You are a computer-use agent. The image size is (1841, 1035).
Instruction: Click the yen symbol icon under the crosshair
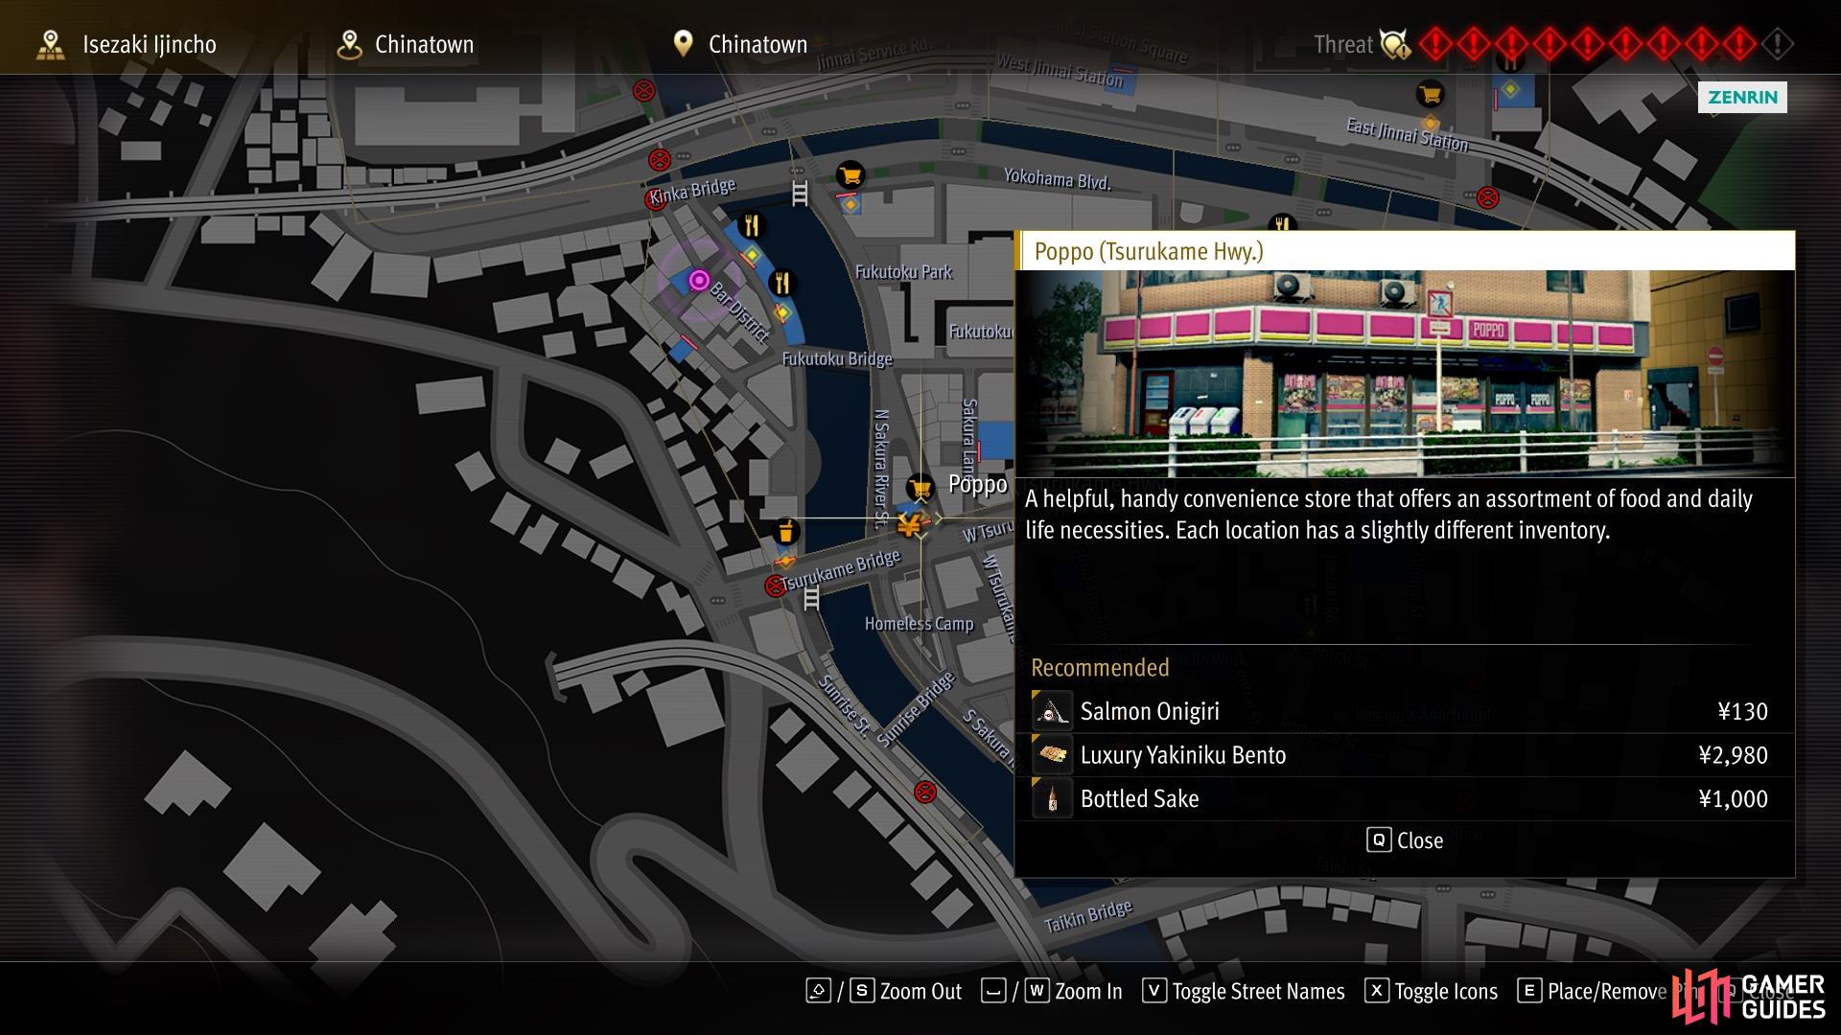909,524
